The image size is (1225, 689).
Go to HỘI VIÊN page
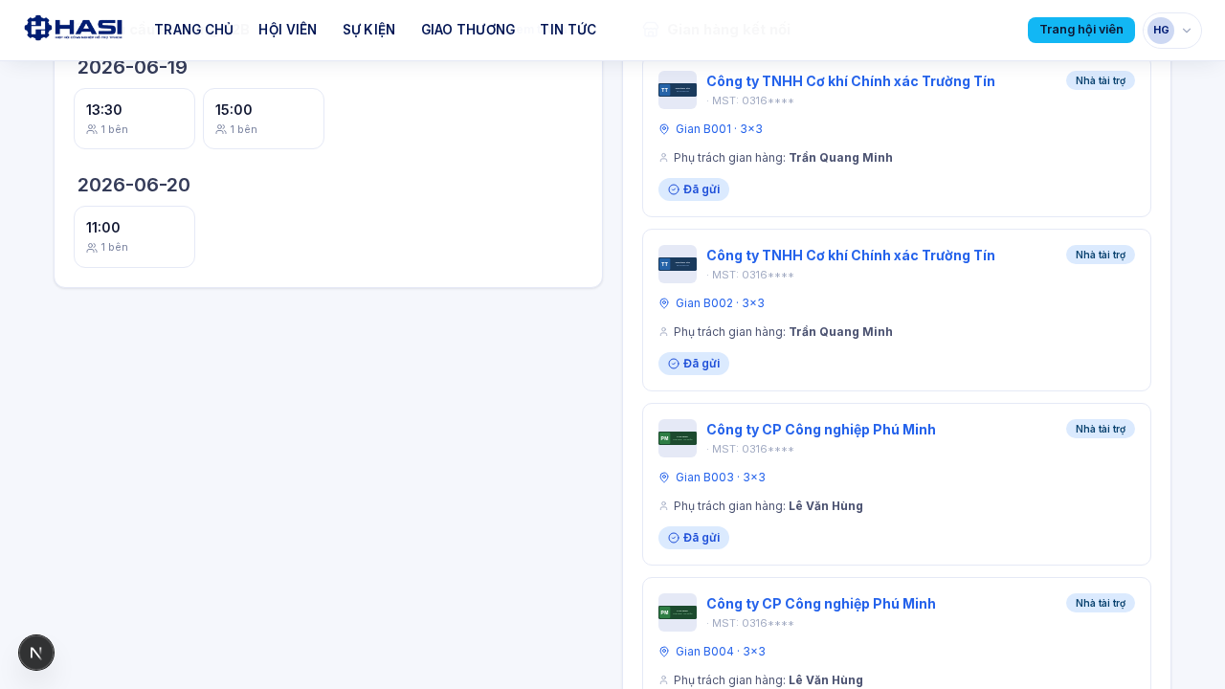coord(287,30)
